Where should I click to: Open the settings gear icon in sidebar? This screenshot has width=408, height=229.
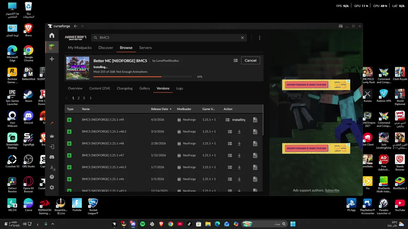(52, 187)
